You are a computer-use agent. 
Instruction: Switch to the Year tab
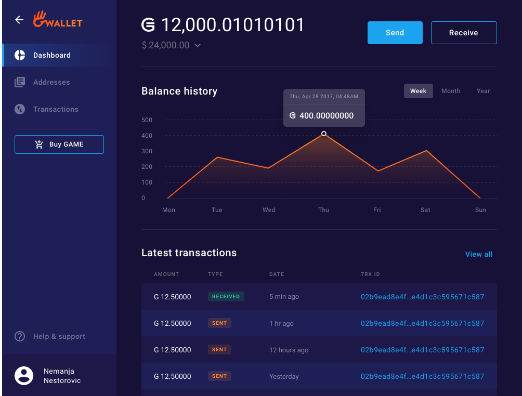[484, 91]
